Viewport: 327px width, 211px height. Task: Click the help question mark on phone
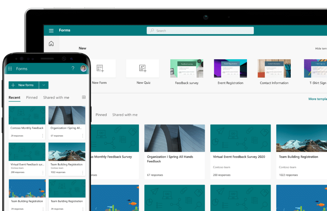[73, 68]
